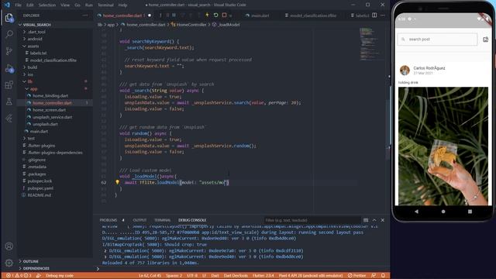The width and height of the screenshot is (496, 279).
Task: Open unsplash_service.dart in explorer
Action: click(x=53, y=117)
